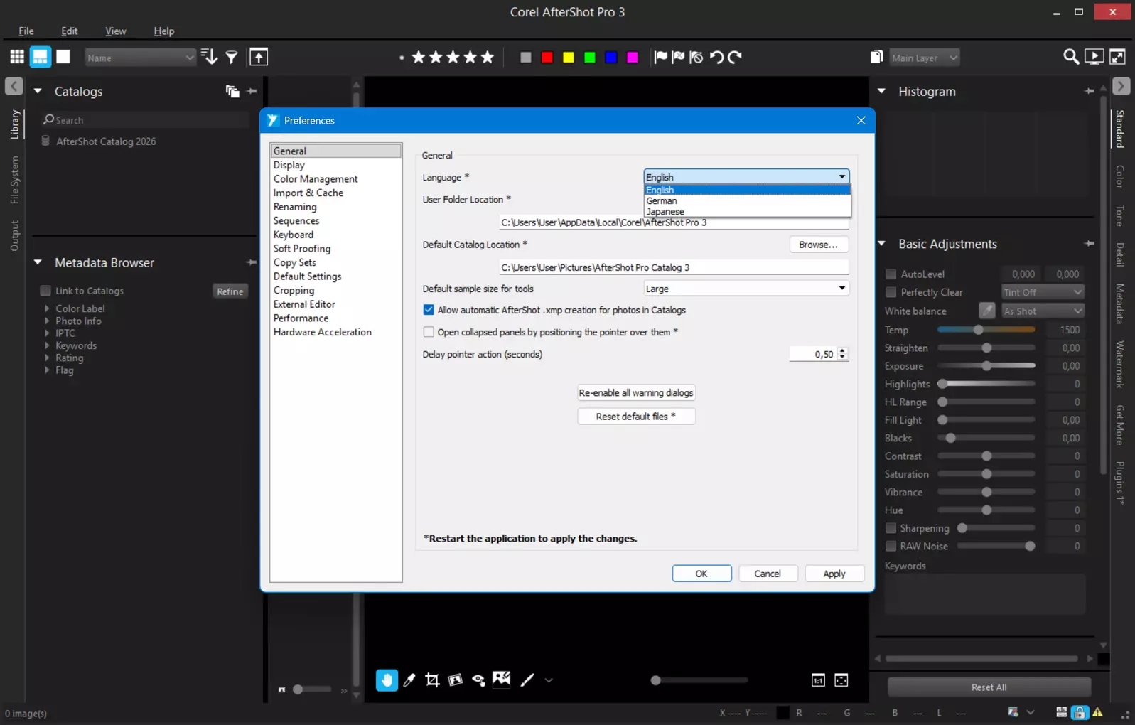Select the Pan hand tool
Viewport: 1135px width, 725px height.
[x=387, y=680]
